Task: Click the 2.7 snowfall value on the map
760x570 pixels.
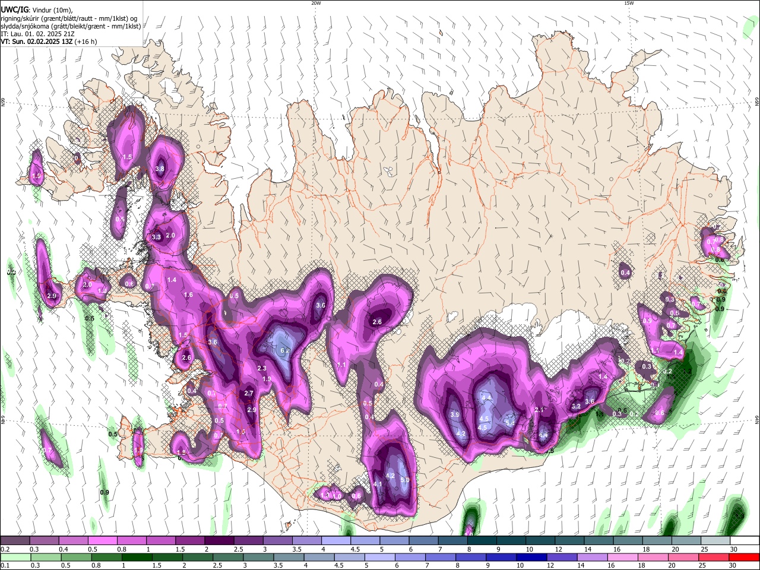Action: point(249,393)
